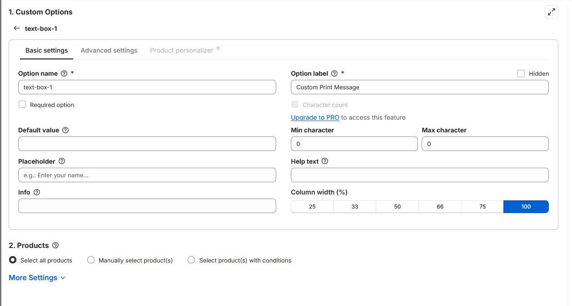Screen dimensions: 572x306
Task: Select 25 in the Column width control
Action: [x=312, y=206]
